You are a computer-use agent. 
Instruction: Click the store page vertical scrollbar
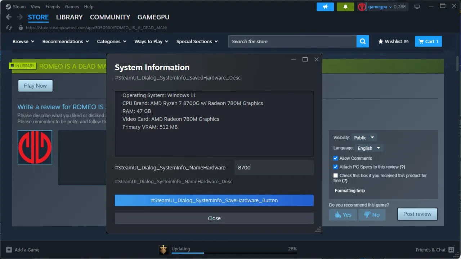click(458, 64)
